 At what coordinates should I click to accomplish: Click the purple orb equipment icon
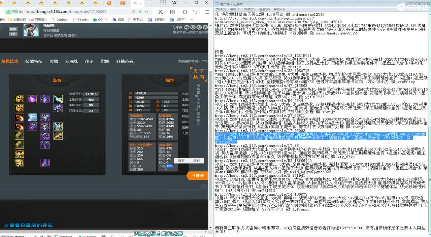point(32,99)
